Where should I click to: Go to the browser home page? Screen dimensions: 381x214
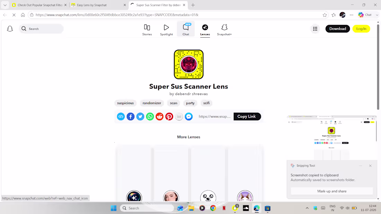click(x=23, y=15)
